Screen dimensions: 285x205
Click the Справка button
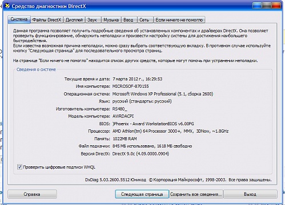pos(32,194)
